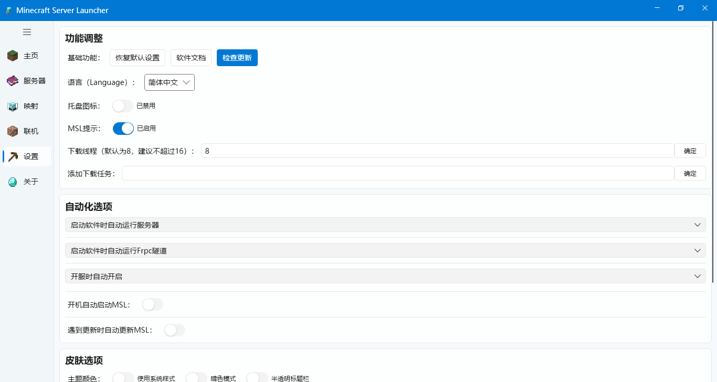Enable the 托盘图标 toggle
717x382 pixels.
[123, 106]
